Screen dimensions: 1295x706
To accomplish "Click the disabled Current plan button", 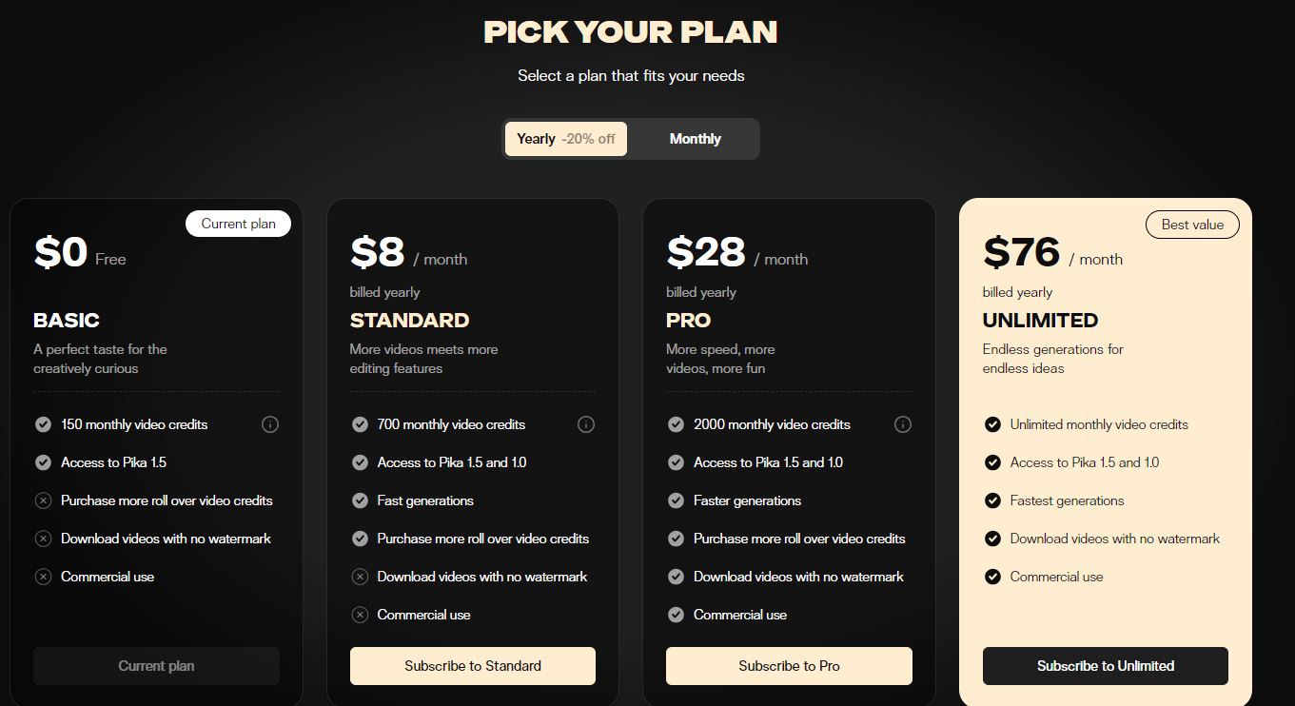I will [x=156, y=666].
